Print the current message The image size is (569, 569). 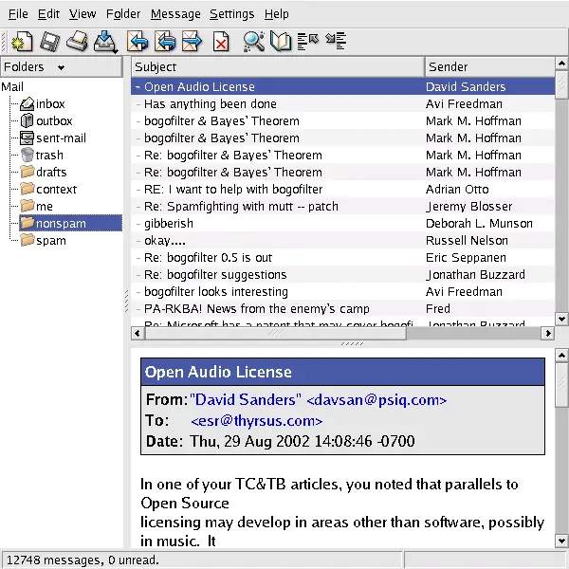coord(77,41)
